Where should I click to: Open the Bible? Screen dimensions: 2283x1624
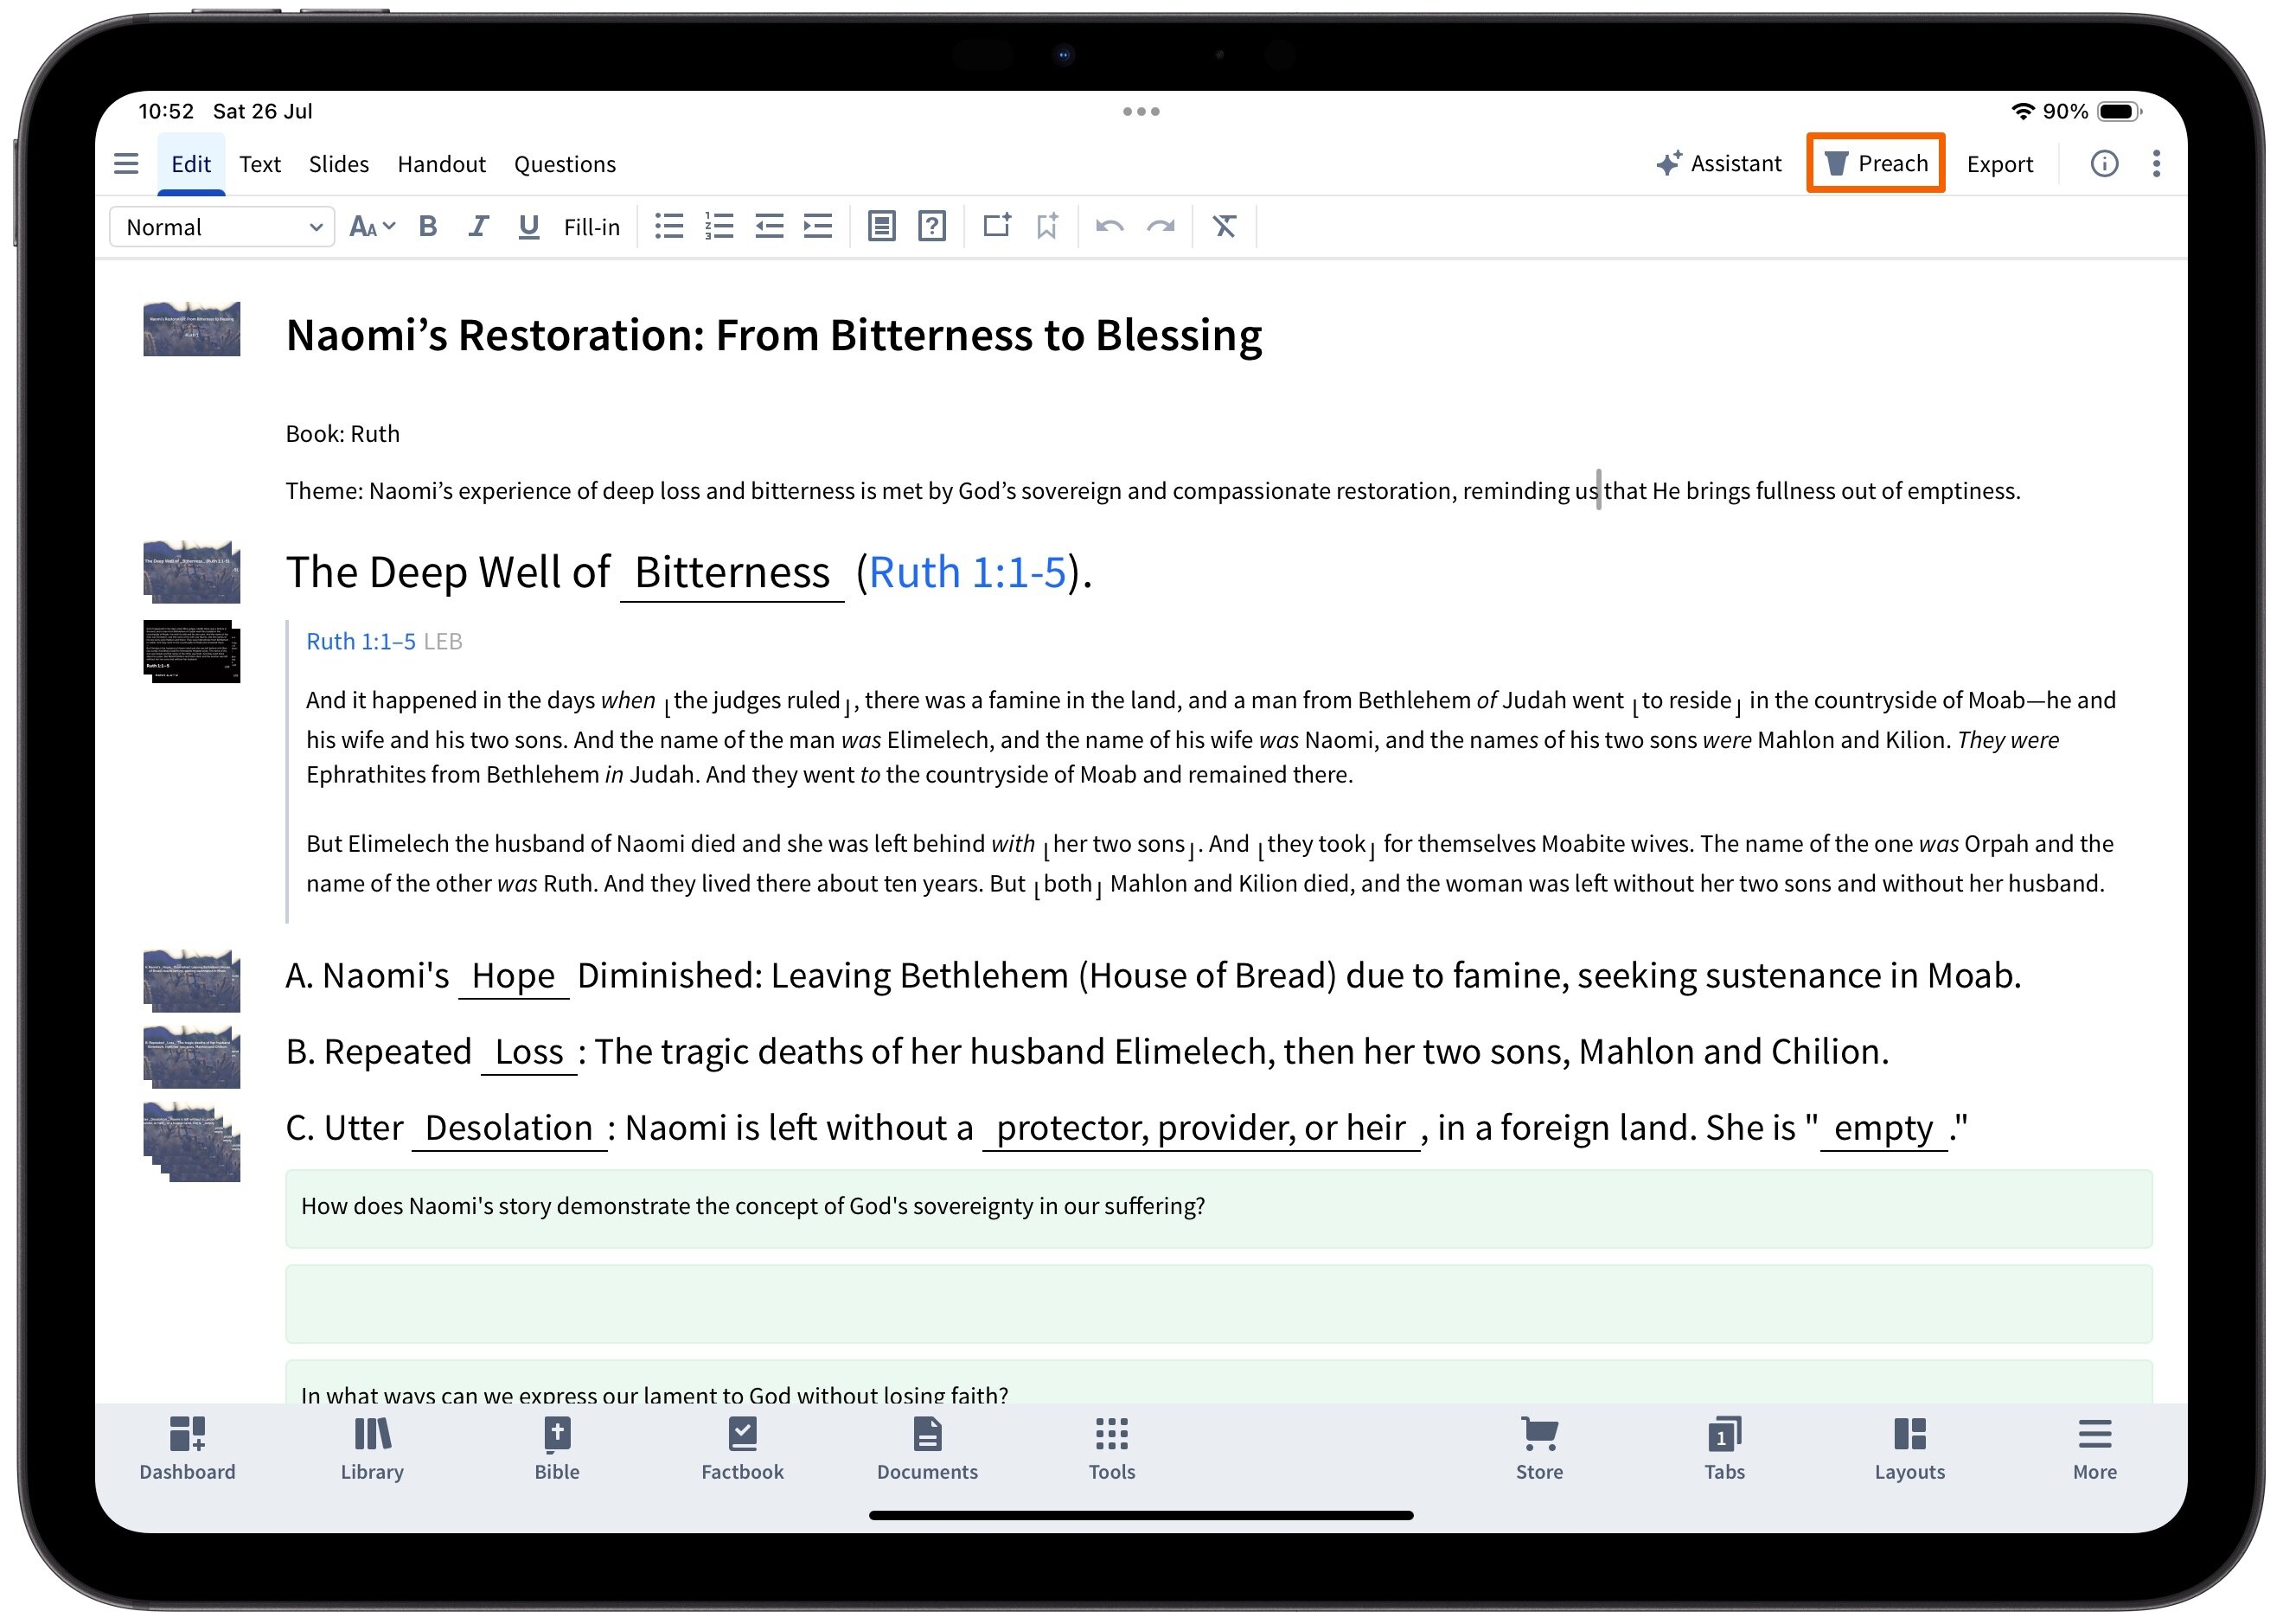click(x=557, y=1449)
